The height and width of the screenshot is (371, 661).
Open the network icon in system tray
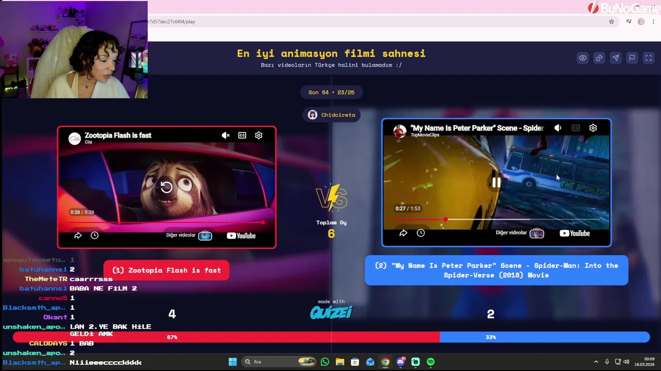click(x=618, y=362)
